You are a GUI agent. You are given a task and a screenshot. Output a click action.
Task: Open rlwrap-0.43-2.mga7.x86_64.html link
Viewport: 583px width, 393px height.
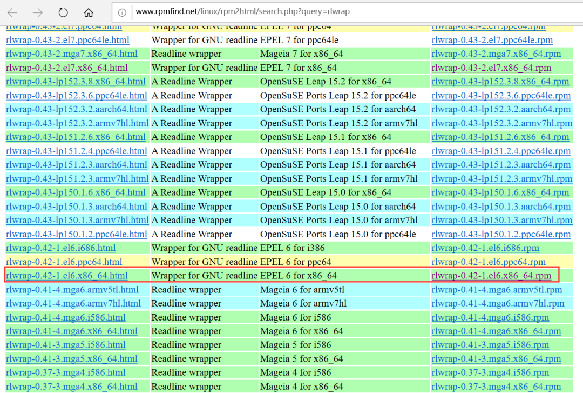point(71,54)
